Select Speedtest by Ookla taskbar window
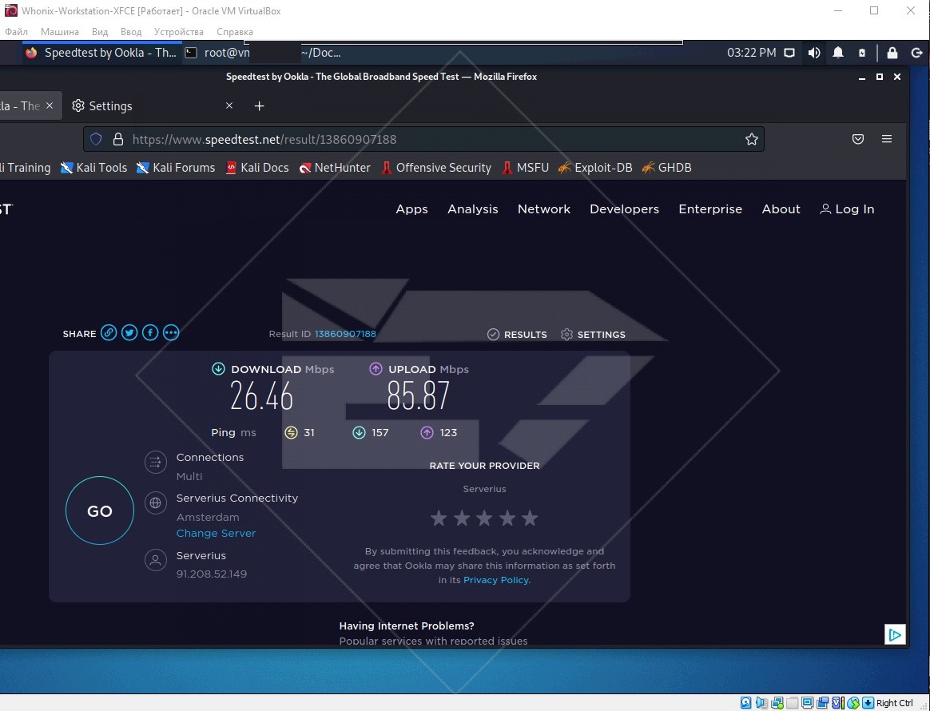 [101, 53]
